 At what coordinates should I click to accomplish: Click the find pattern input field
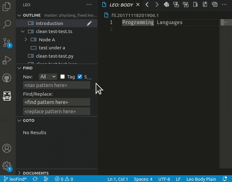[57, 102]
